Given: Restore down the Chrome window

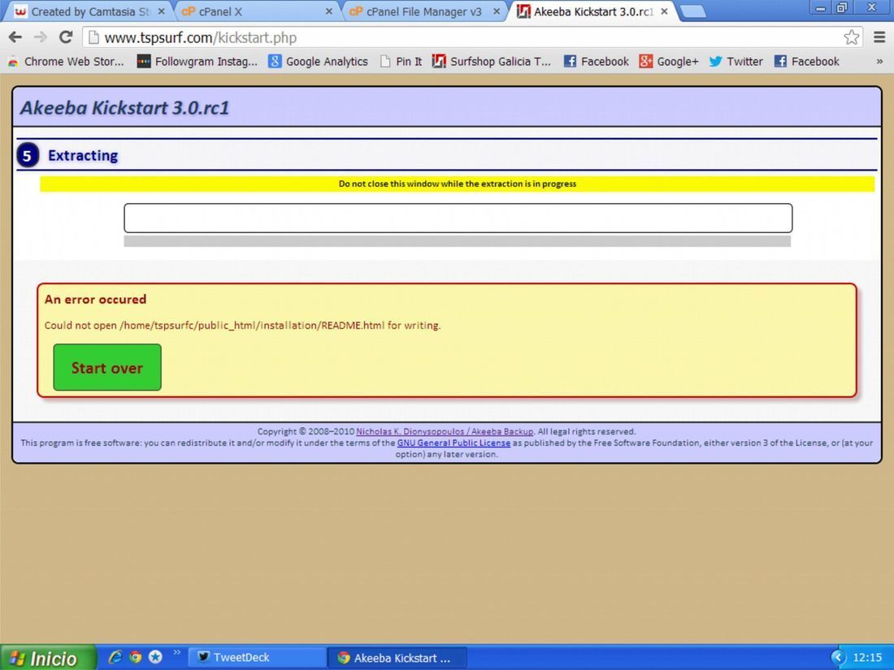Looking at the screenshot, I should coord(842,7).
